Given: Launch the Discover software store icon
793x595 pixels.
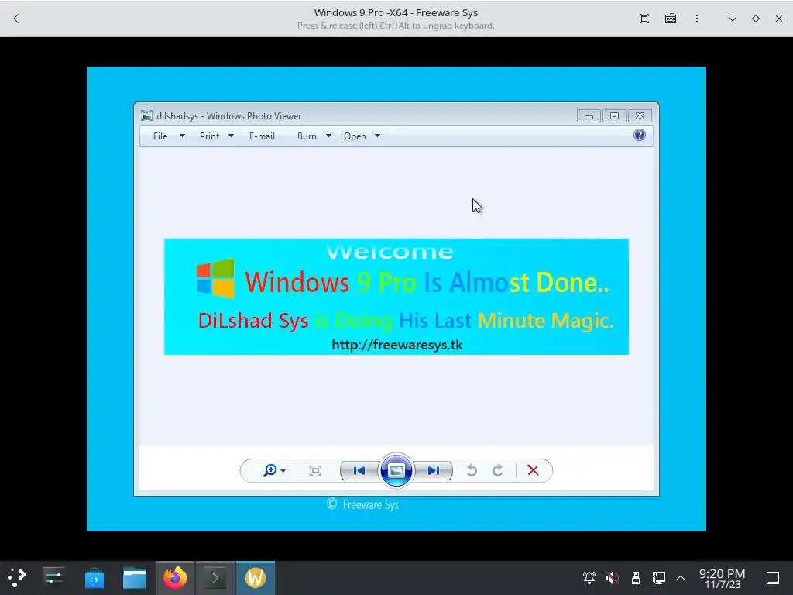Looking at the screenshot, I should (x=94, y=578).
